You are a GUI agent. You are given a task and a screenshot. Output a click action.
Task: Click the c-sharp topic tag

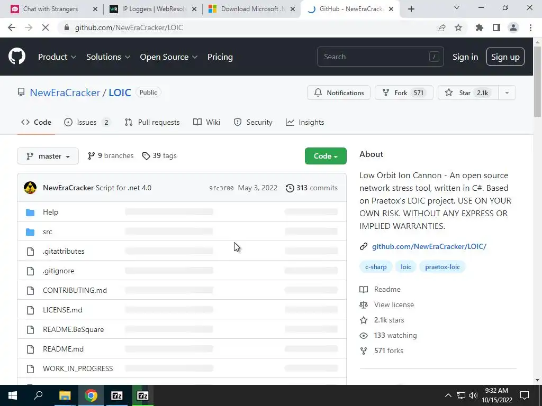point(376,267)
